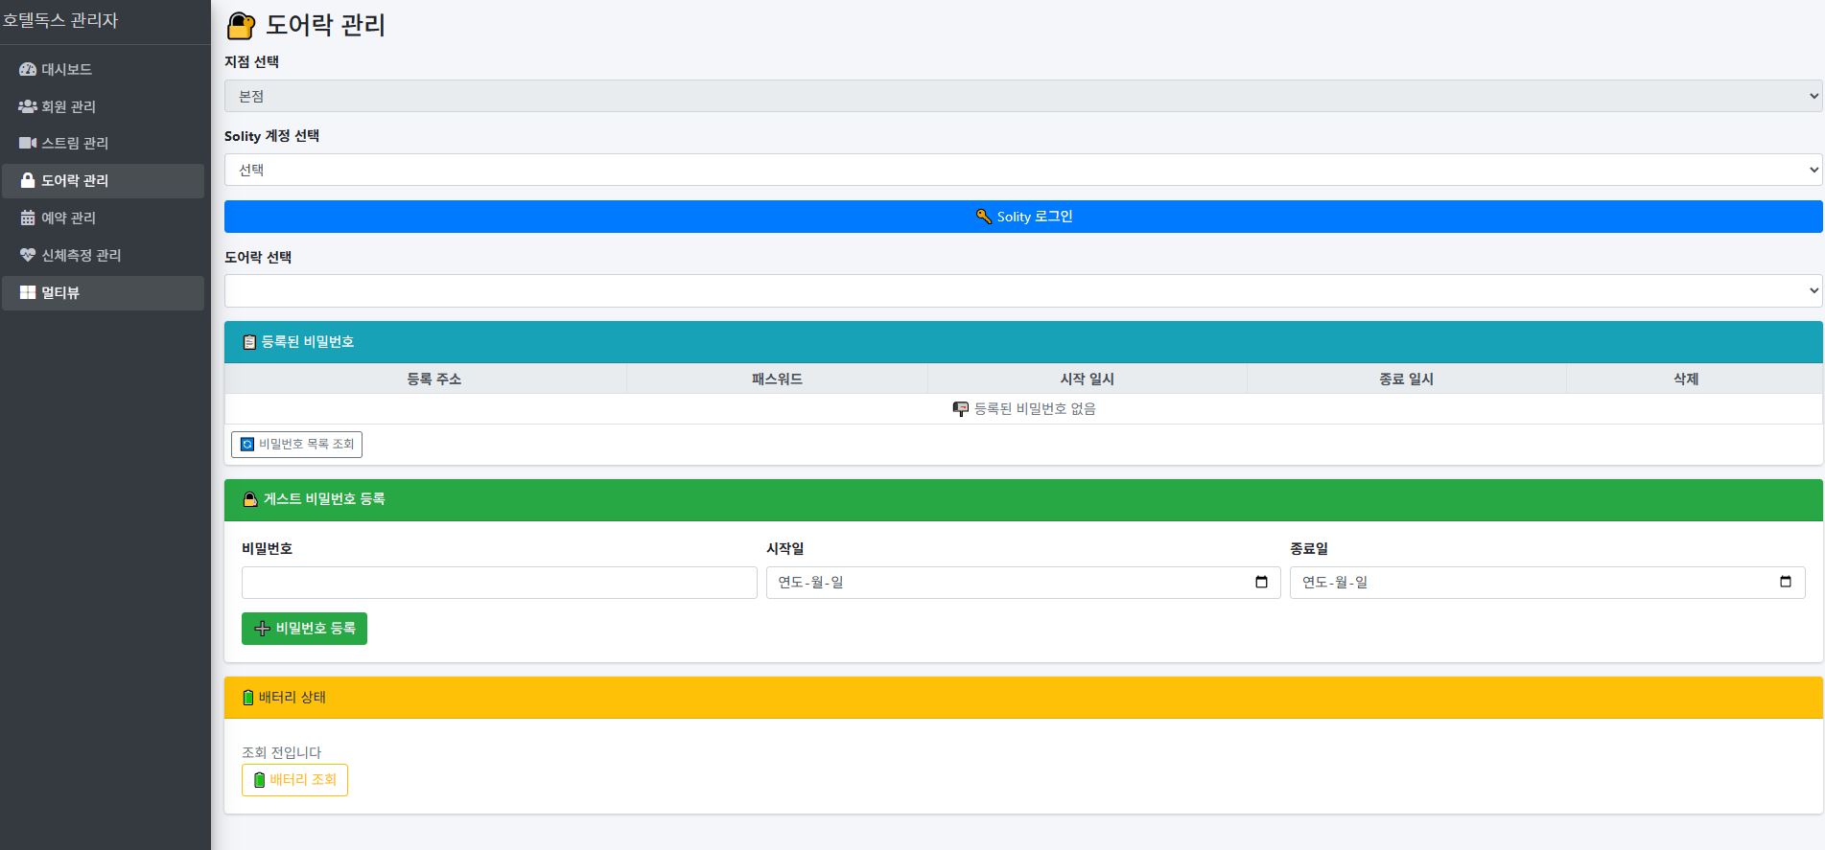This screenshot has height=850, width=1825.
Task: Focus the 시작일 date field
Action: 1023,583
